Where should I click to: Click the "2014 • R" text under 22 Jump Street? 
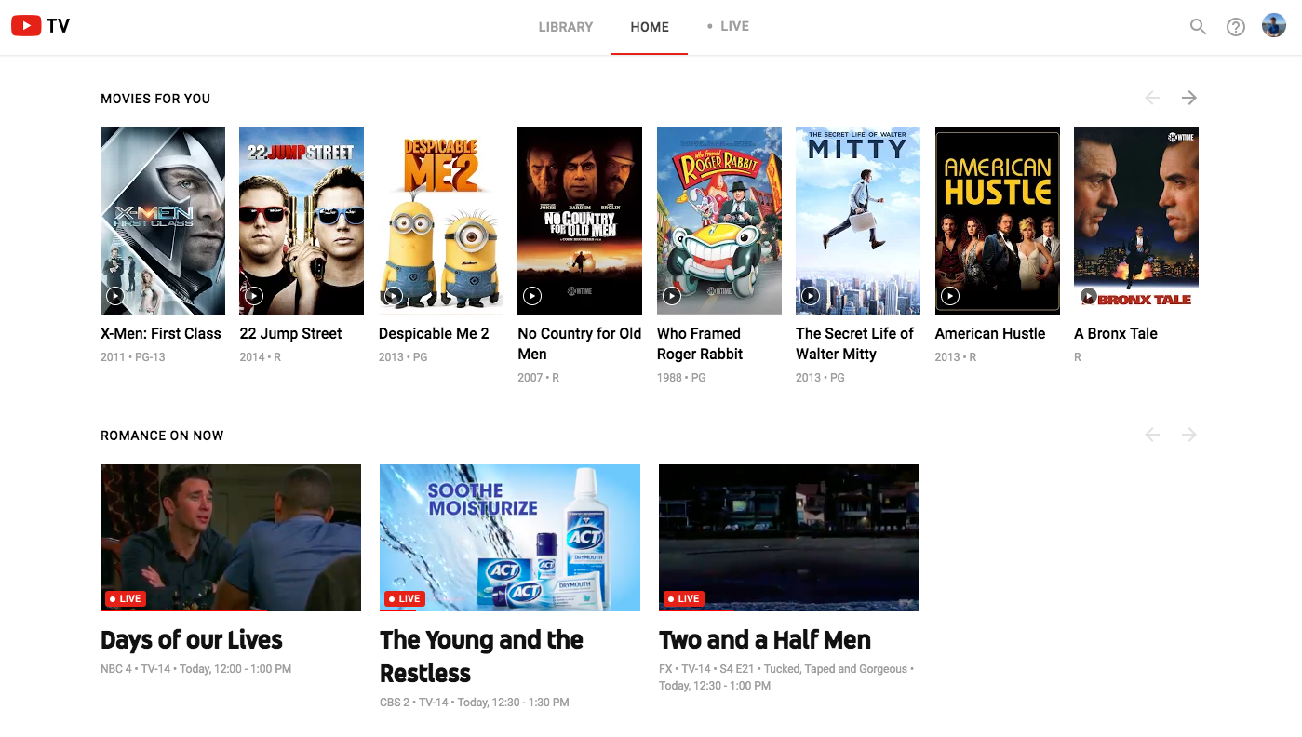pos(261,356)
